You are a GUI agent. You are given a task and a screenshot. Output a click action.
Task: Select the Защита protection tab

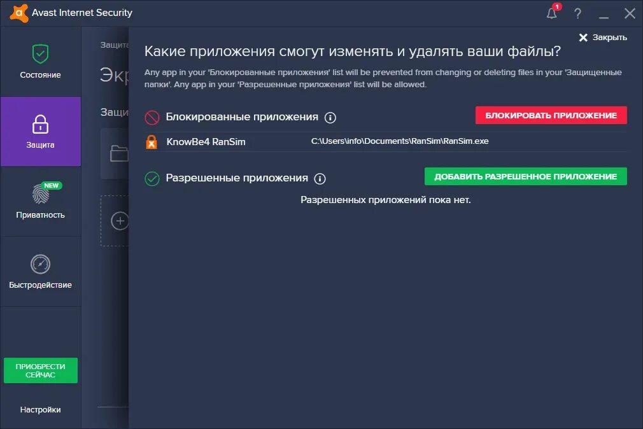click(x=40, y=131)
